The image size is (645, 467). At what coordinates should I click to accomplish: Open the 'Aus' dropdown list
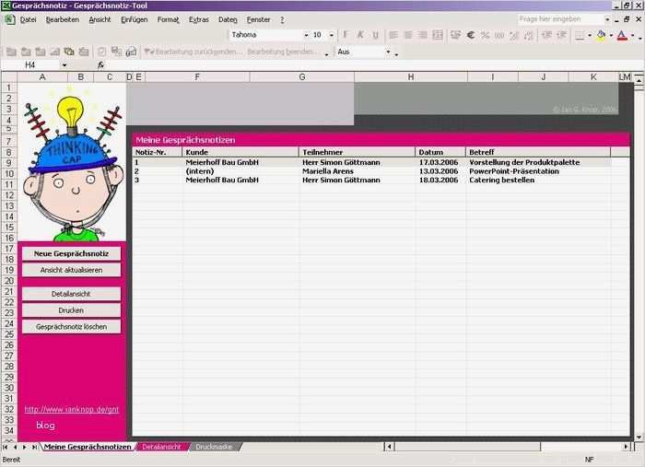pos(388,52)
